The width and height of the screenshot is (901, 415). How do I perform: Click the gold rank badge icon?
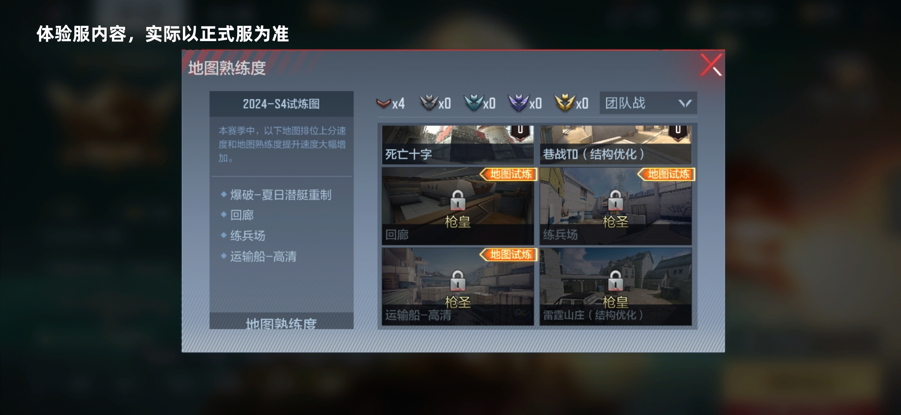tap(564, 103)
